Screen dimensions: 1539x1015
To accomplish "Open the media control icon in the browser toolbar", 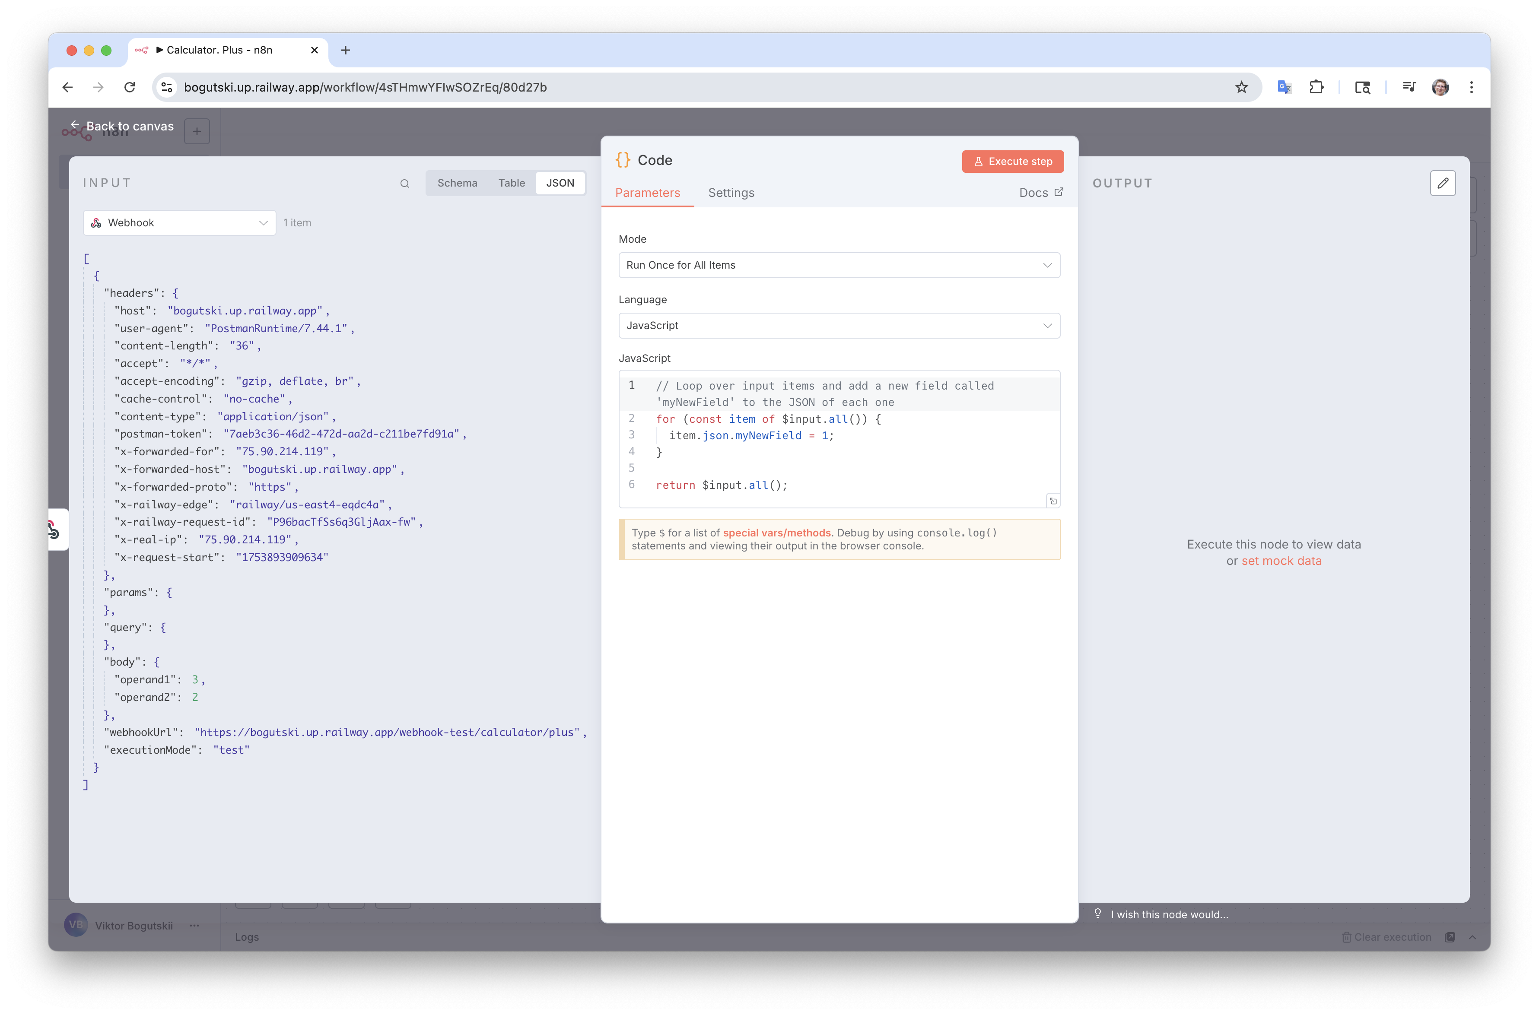I will (1409, 87).
